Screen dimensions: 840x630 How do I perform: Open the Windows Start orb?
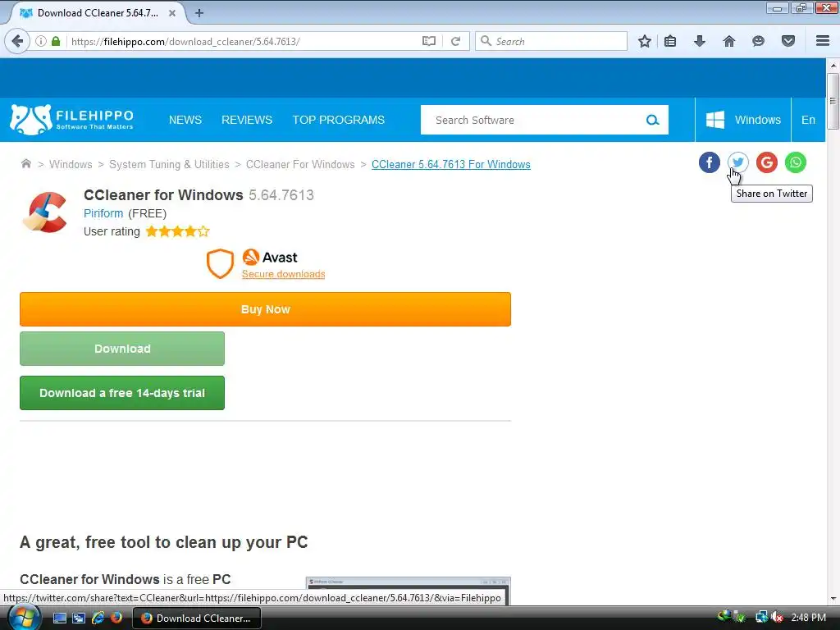tap(23, 618)
